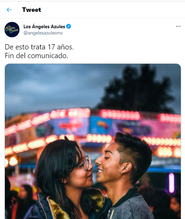The width and height of the screenshot is (185, 219).
Task: Select the Tweet header title
Action: coord(32,10)
